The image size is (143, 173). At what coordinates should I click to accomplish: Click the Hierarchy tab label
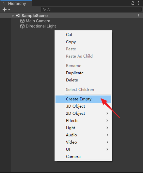pos(17,4)
